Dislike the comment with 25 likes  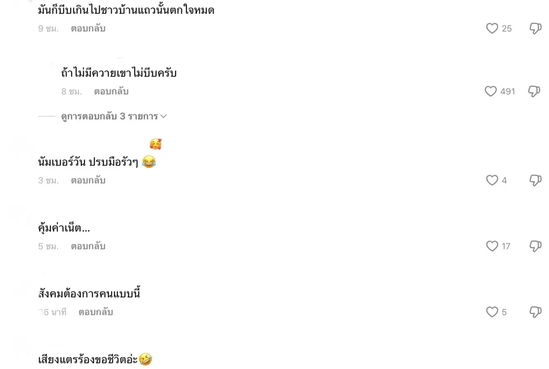click(536, 29)
